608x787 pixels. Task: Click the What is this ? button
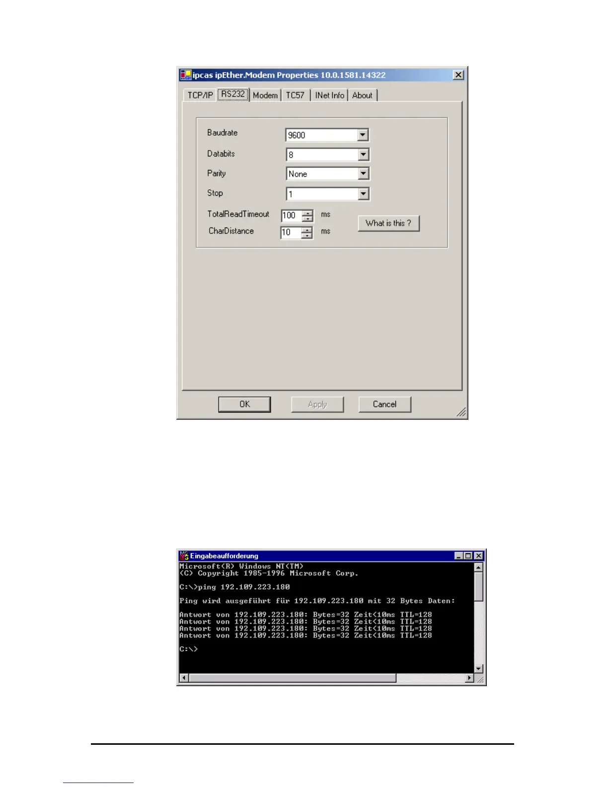(388, 223)
